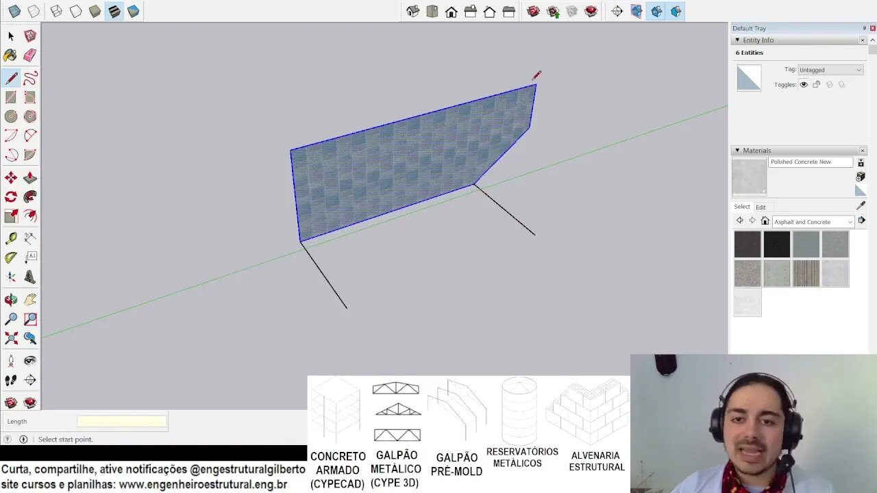
Task: Pick the 3 Point Arc tool
Action: coord(11,155)
